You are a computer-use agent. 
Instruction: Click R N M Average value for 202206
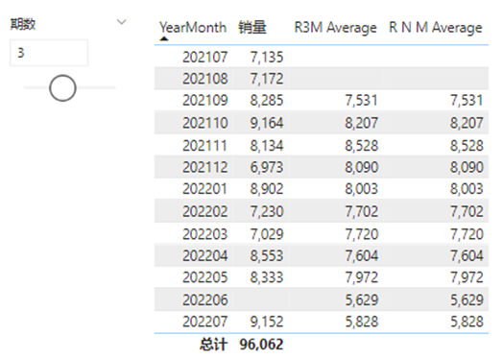tap(467, 300)
